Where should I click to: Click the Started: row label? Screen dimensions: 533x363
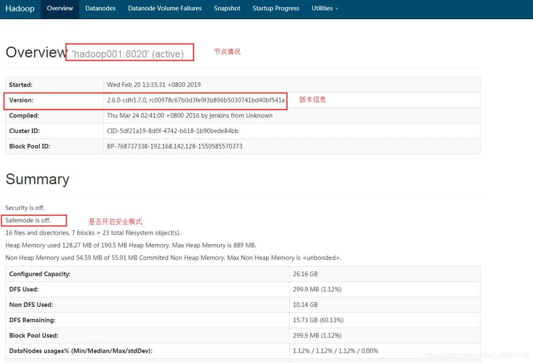coord(21,85)
